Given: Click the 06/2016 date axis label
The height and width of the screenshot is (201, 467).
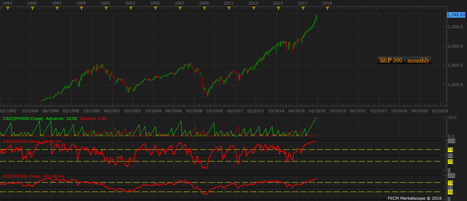Looking at the screenshot, I should coord(296,111).
